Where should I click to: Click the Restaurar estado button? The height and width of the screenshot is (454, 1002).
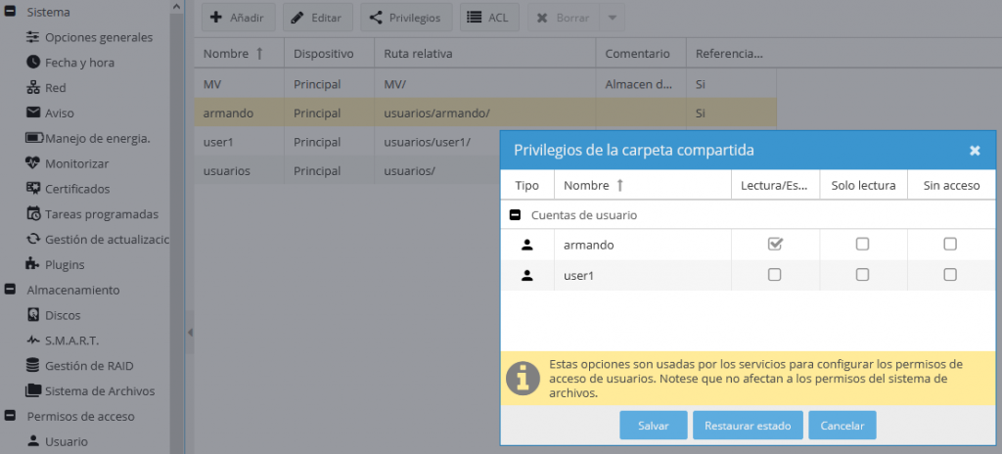point(748,426)
